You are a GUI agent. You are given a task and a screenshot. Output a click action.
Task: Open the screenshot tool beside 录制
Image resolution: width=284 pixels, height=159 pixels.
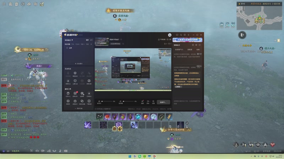coord(143,102)
